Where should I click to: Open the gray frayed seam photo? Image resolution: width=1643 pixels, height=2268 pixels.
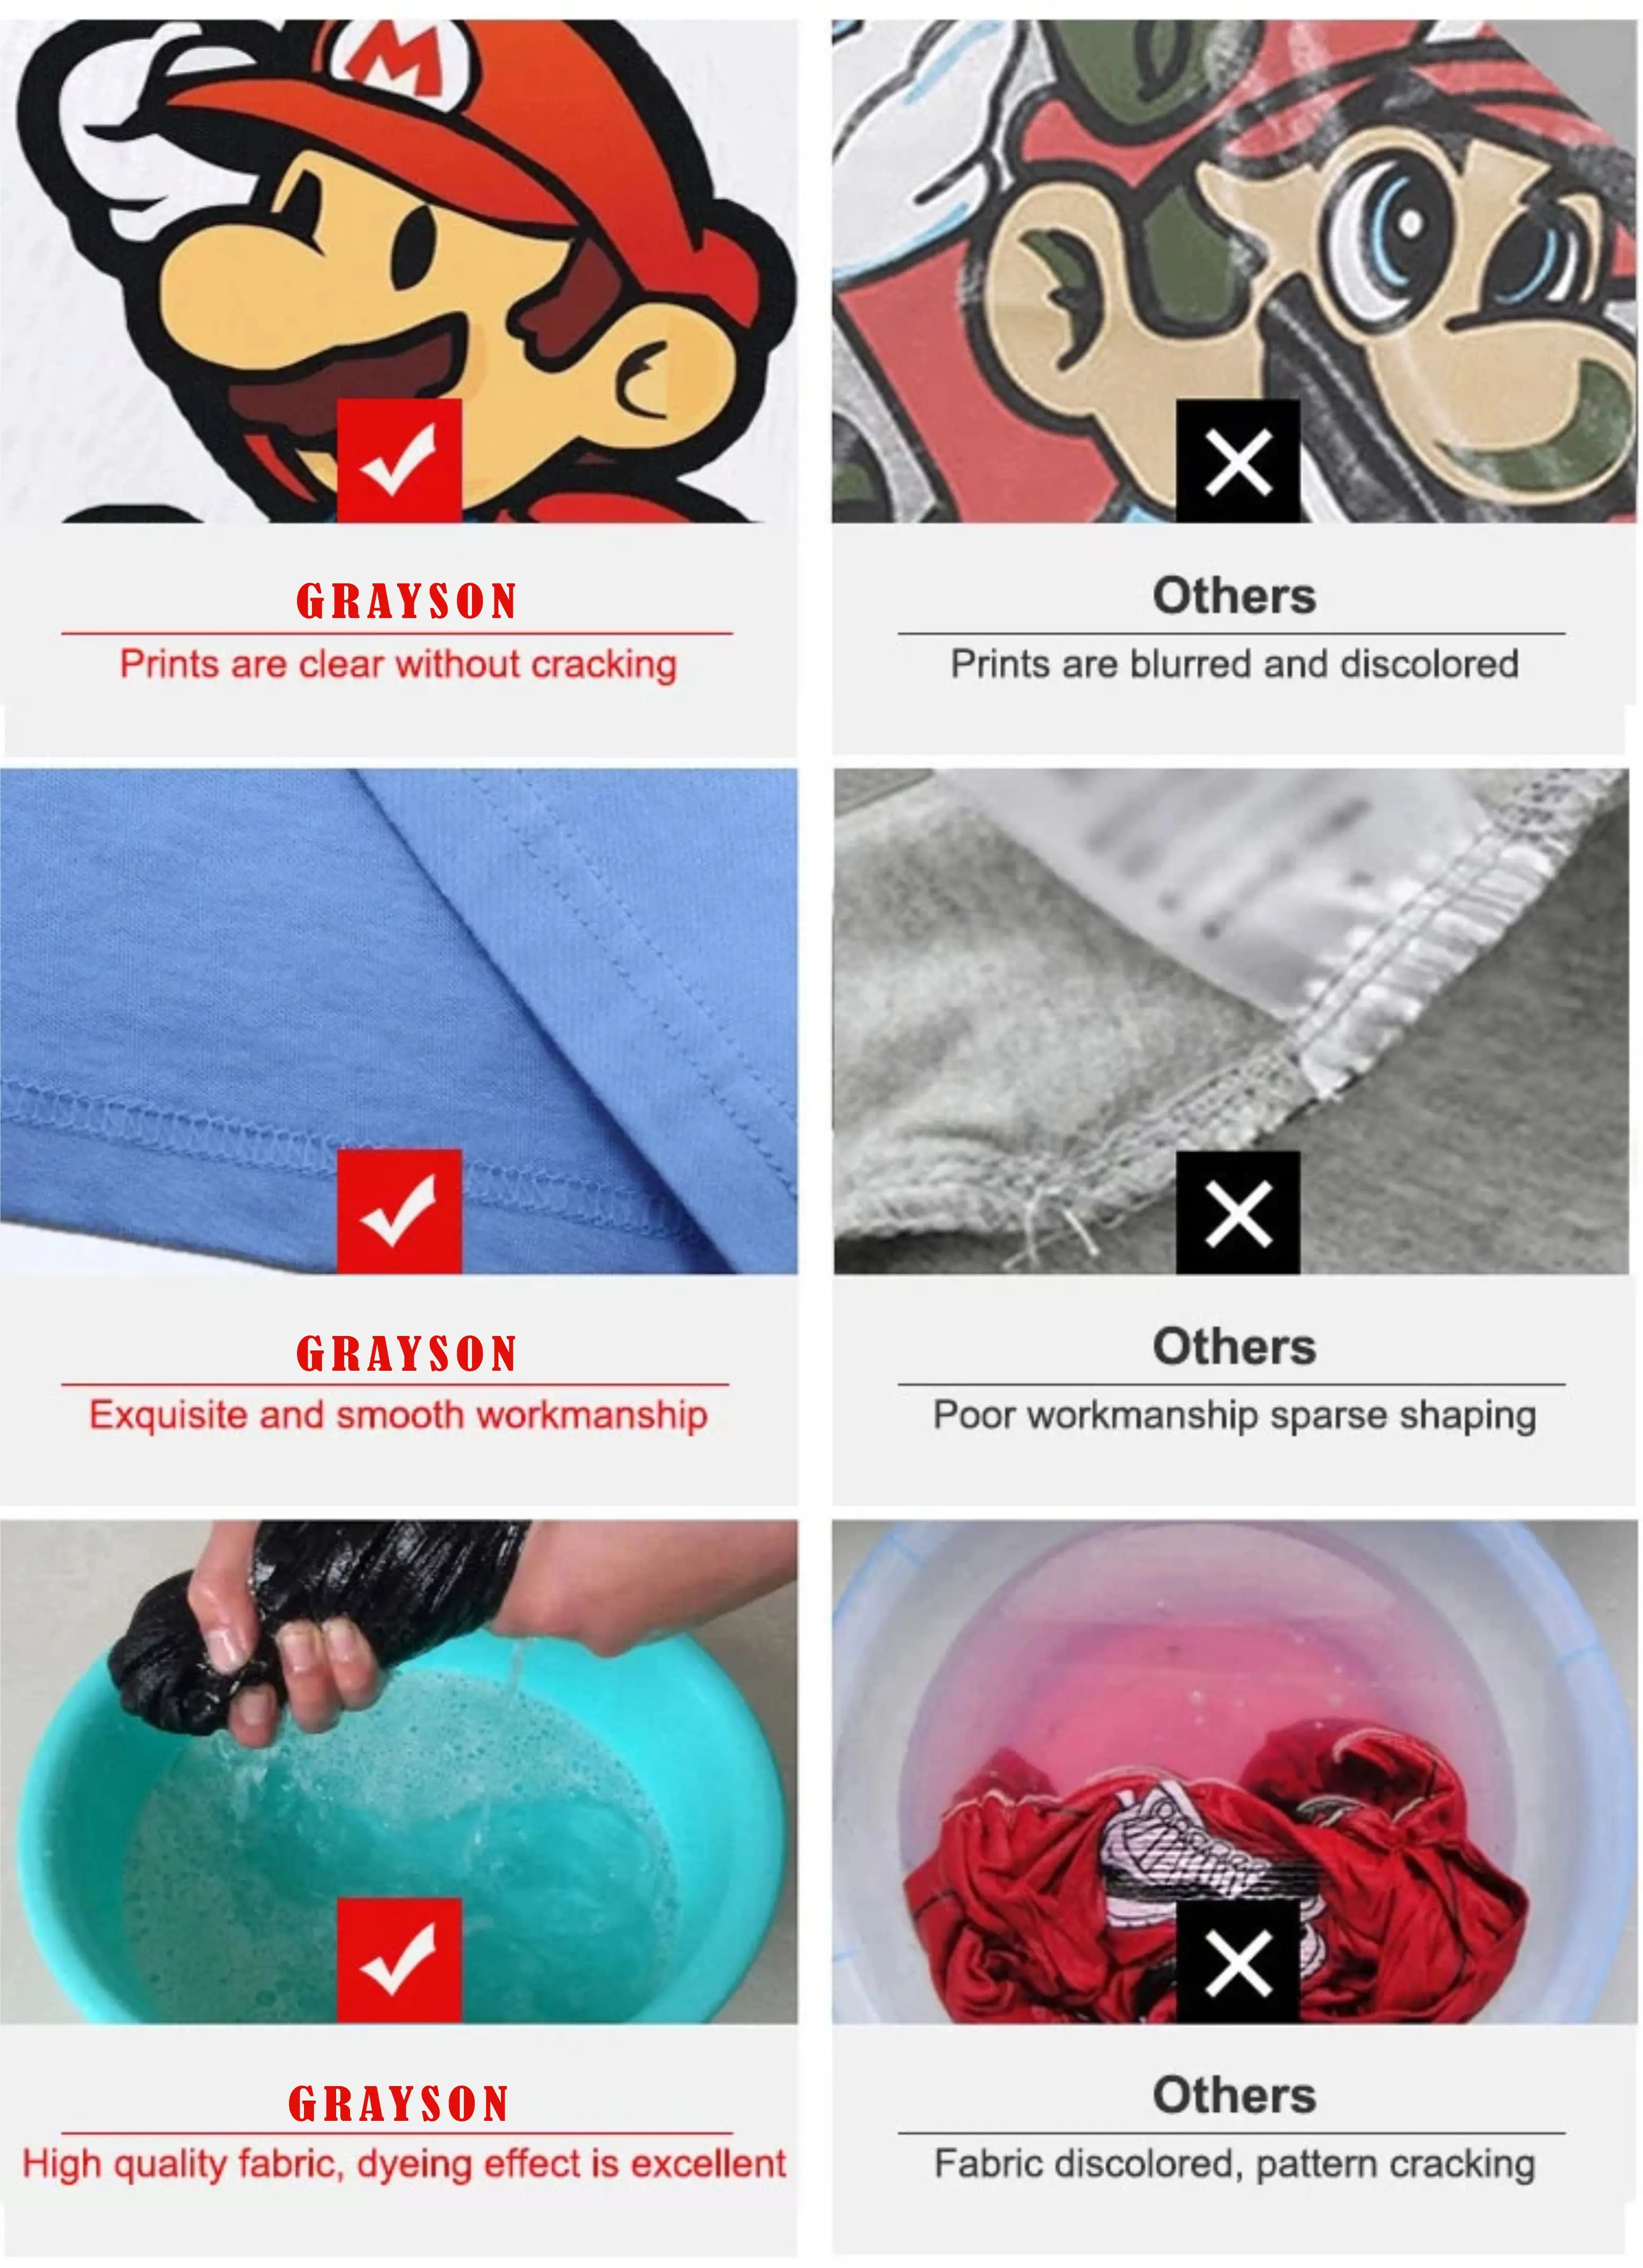pos(1231,1021)
